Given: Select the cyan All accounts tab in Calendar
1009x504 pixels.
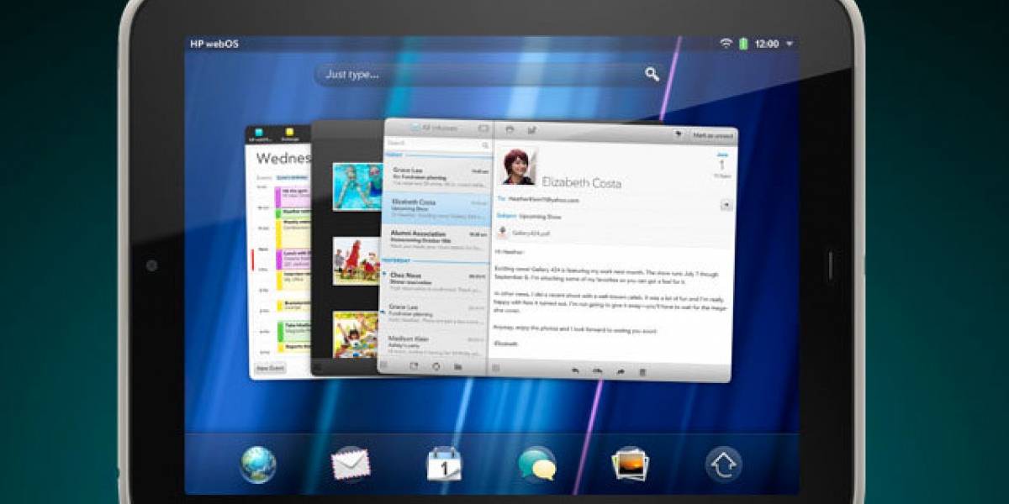Looking at the screenshot, I should (259, 134).
